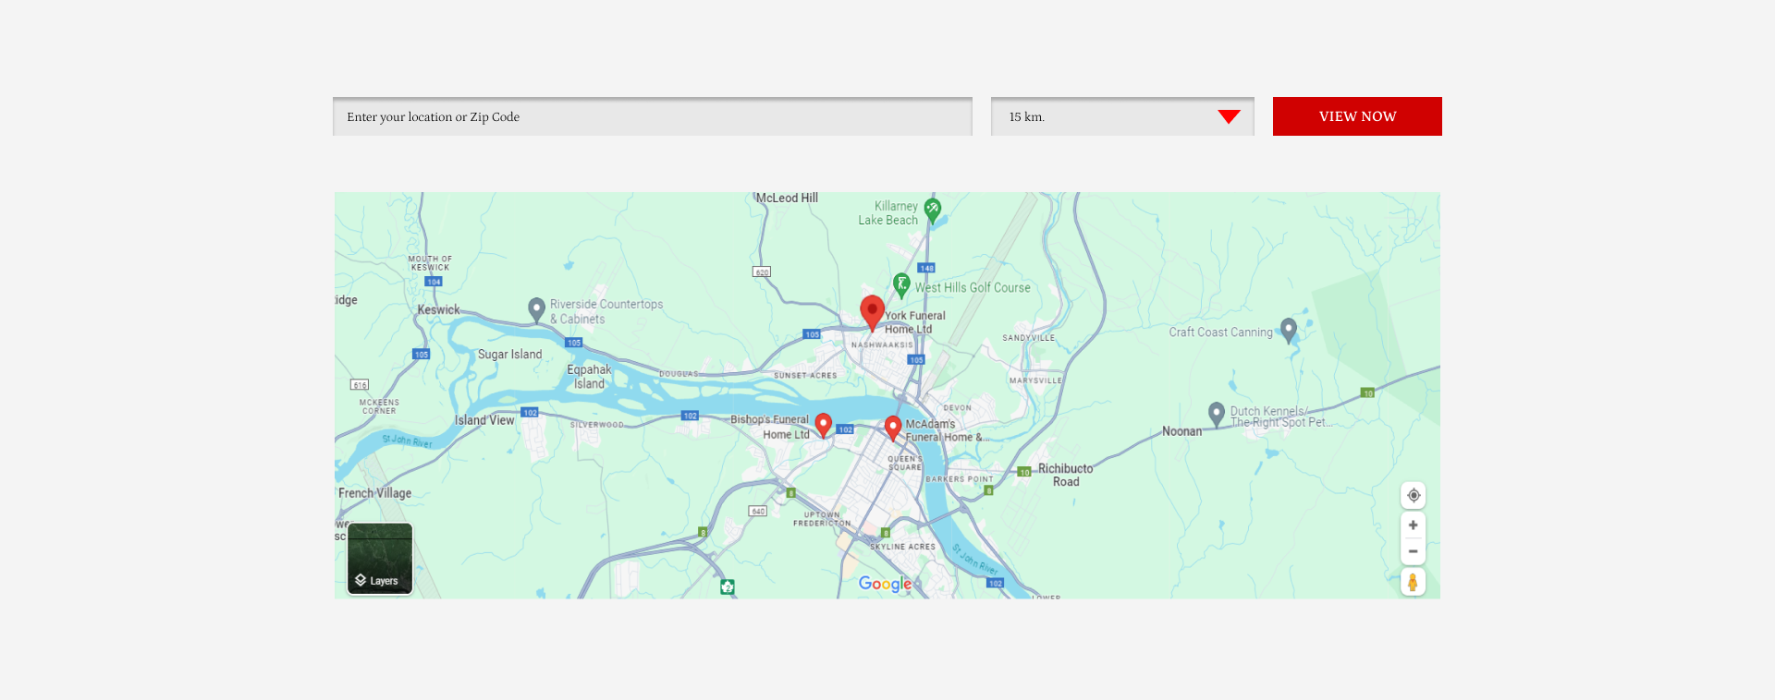The width and height of the screenshot is (1775, 700).
Task: Click the Dutch Kennels gray marker
Action: pos(1217,414)
